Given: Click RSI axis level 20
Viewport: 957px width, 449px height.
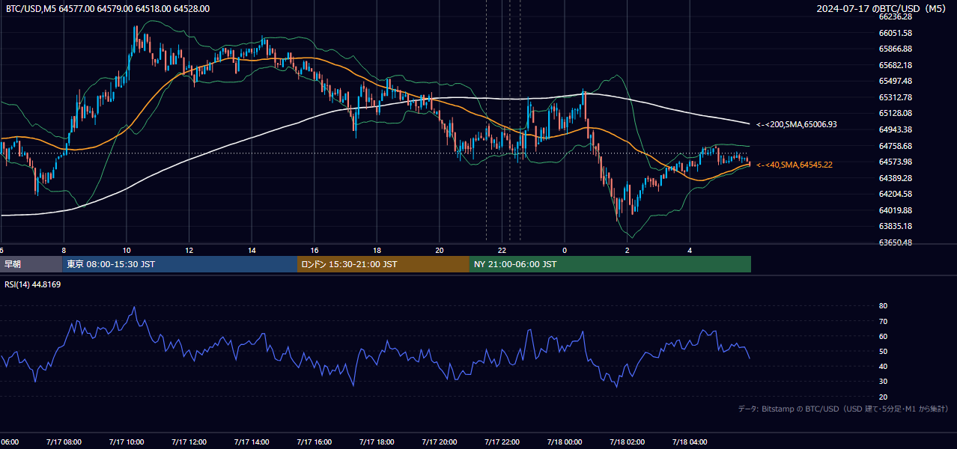Looking at the screenshot, I should coord(883,397).
